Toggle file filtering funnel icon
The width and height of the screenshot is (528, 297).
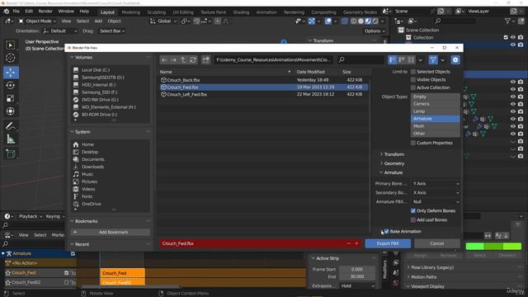[433, 60]
